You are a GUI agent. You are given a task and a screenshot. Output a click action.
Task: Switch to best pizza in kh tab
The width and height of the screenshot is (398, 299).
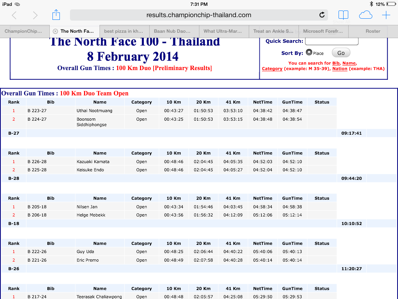tap(124, 31)
